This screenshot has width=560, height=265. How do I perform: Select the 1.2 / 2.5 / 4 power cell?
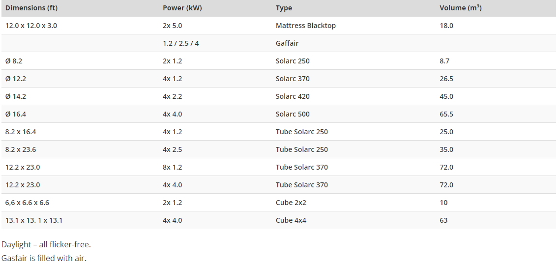click(x=181, y=43)
